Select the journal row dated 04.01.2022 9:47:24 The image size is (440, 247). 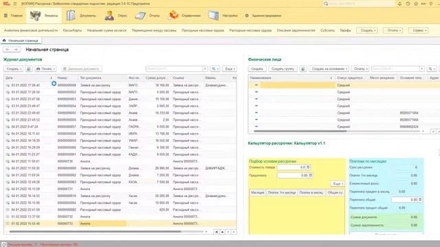(120, 127)
